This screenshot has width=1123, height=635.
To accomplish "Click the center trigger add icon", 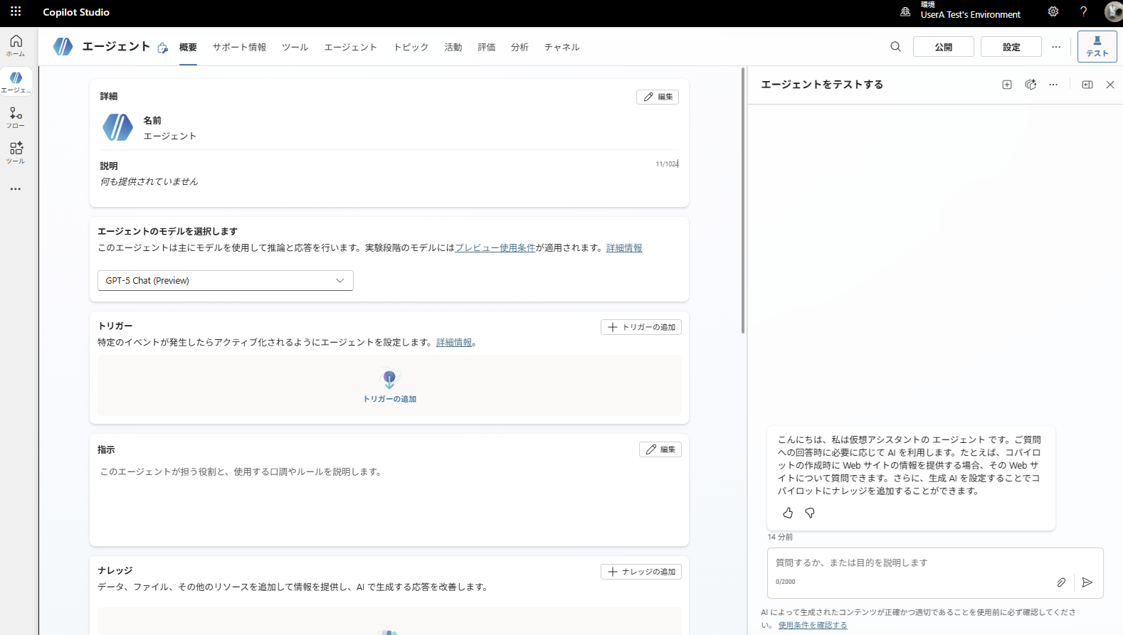I will 389,379.
